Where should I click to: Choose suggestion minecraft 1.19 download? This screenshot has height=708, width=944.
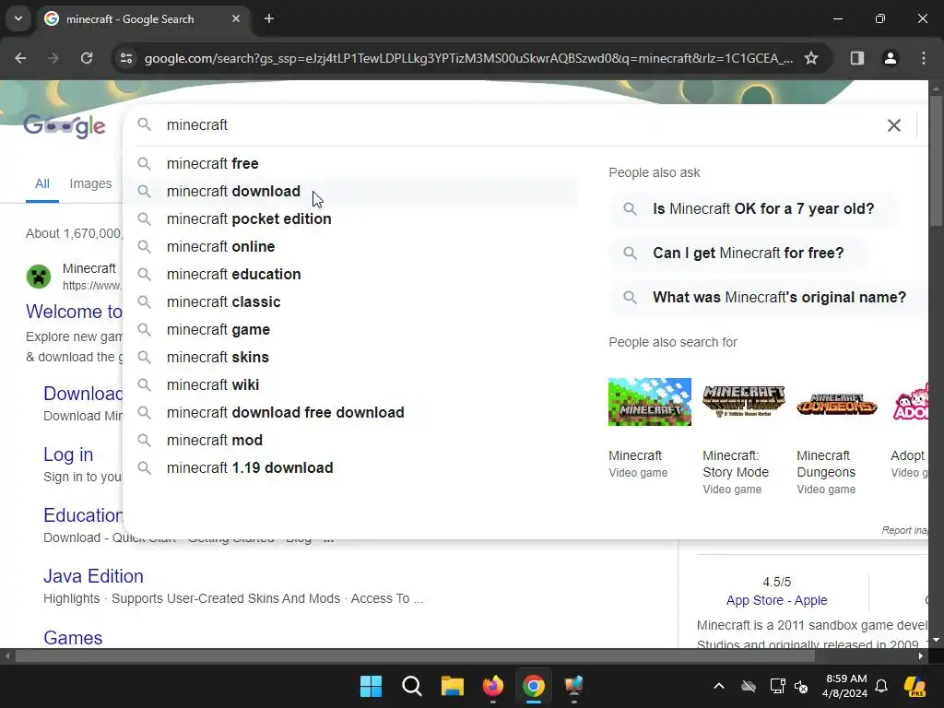pos(350,468)
